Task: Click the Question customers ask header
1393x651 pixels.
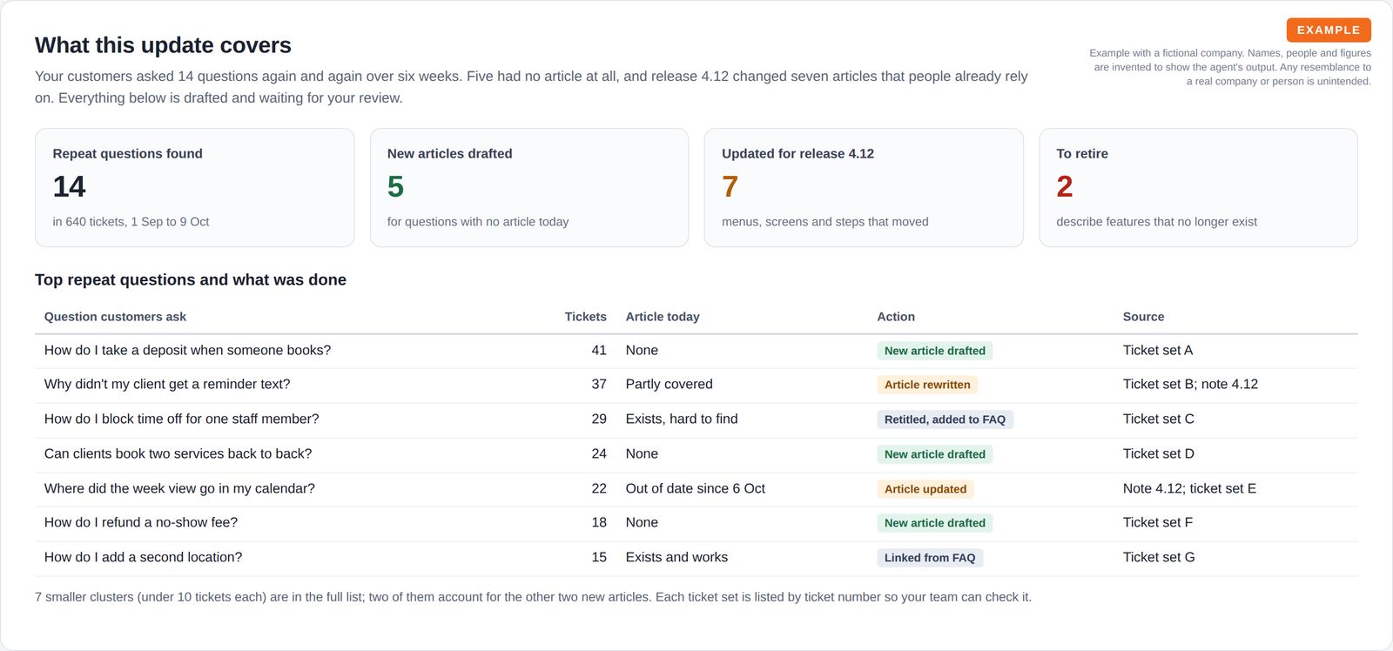Action: tap(115, 317)
